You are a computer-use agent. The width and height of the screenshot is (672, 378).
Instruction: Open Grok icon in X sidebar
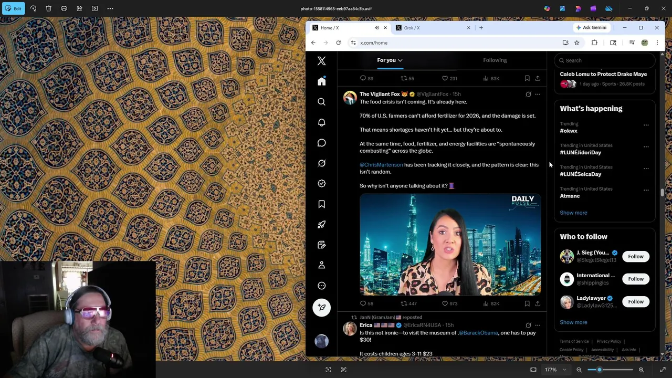322,163
